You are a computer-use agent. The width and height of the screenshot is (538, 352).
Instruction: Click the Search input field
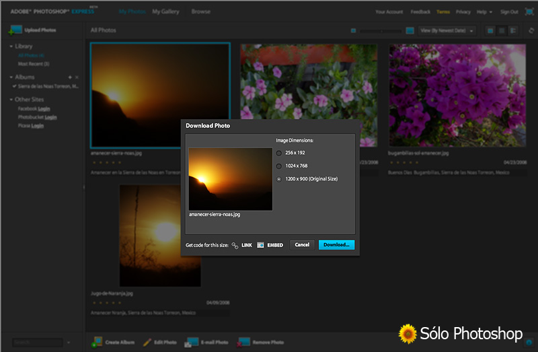[38, 343]
